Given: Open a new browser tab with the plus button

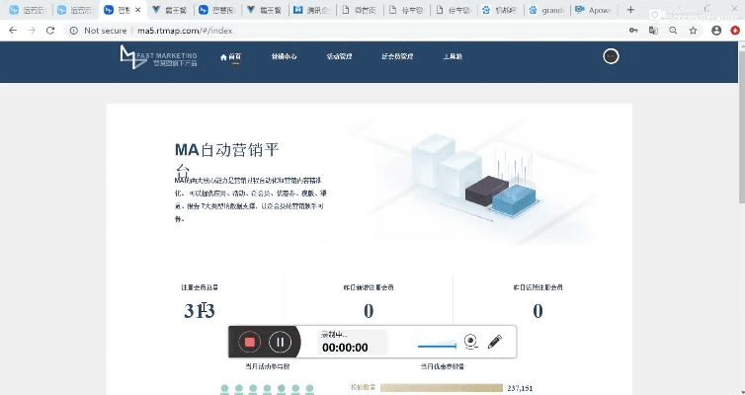Looking at the screenshot, I should (x=630, y=10).
